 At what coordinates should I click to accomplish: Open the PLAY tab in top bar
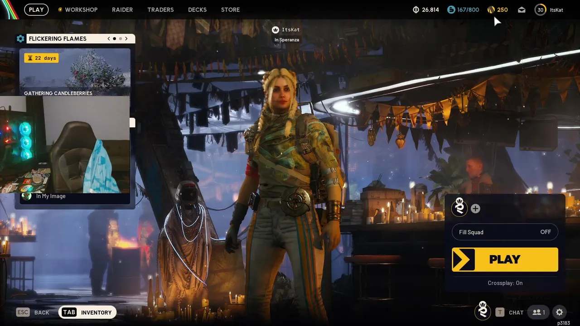tap(36, 10)
